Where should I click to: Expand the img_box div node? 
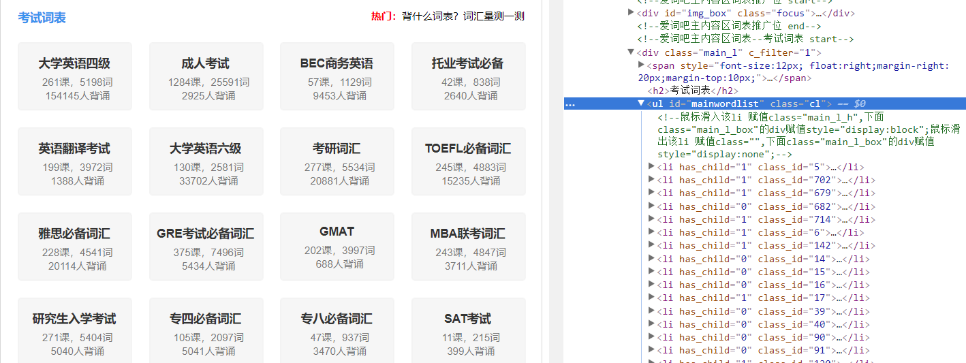(x=631, y=12)
